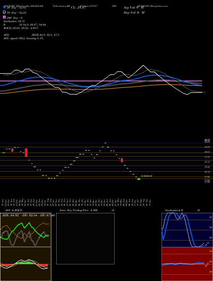
Task: Click the ADX +DY -DY values readout
Action: point(28,215)
